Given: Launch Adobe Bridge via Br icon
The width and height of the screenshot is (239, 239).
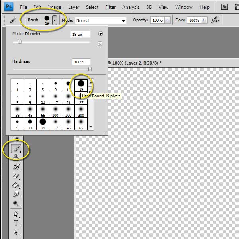Looking at the screenshot, I should [225, 7].
